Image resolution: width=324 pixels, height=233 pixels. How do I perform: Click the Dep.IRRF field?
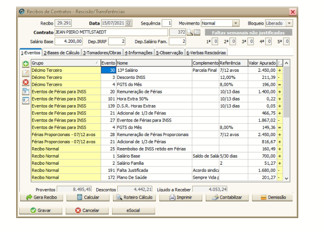click(117, 41)
